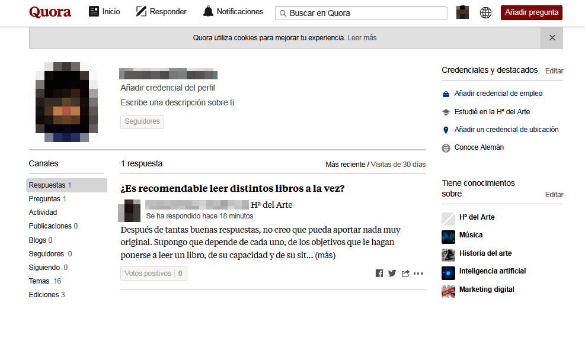Open the Música topic thumbnail

(447, 237)
